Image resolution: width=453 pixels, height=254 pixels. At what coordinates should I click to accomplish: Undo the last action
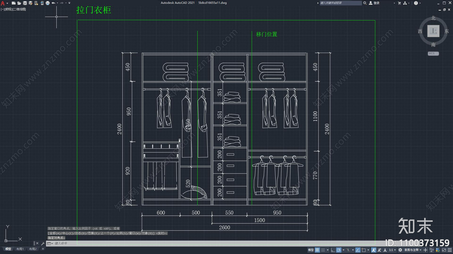53,3
